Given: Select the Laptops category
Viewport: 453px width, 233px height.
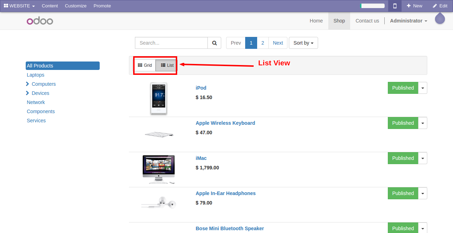Looking at the screenshot, I should coord(36,75).
